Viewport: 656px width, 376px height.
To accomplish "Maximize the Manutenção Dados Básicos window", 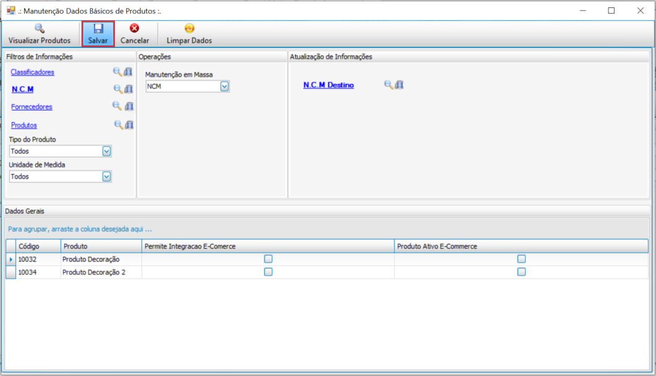I will click(612, 10).
